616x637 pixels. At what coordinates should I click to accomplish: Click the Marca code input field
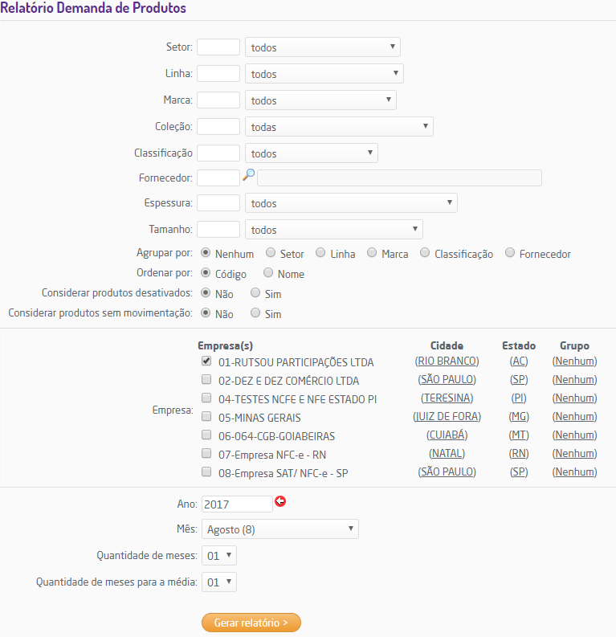[x=218, y=100]
